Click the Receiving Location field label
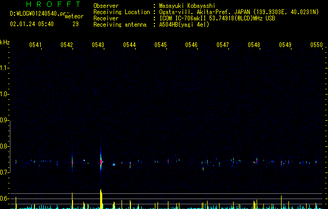 point(122,12)
